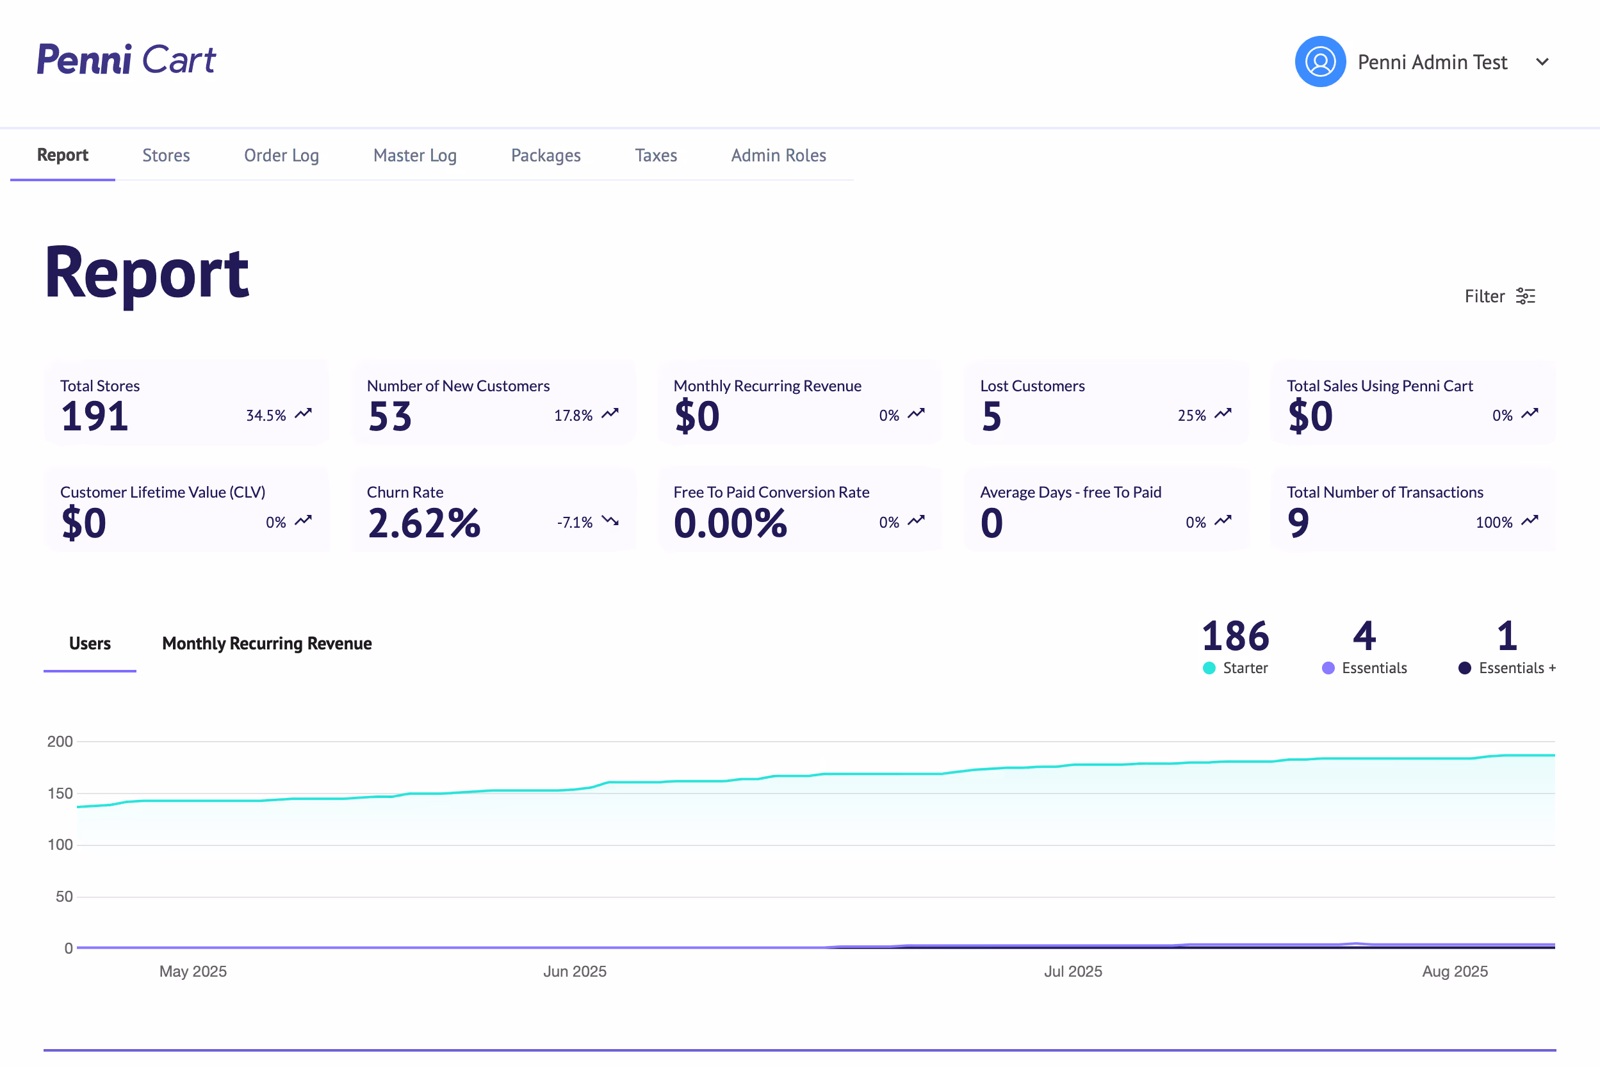Viewport: 1600px width, 1067px height.
Task: Click the trend arrow on Lost Customers card
Action: pyautogui.click(x=1223, y=414)
